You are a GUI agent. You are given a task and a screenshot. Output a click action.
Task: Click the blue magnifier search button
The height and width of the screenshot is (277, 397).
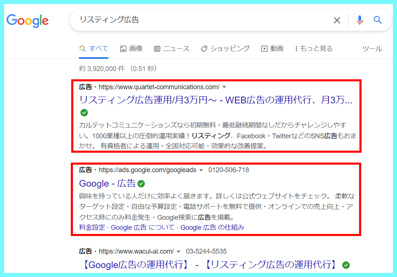coord(378,20)
